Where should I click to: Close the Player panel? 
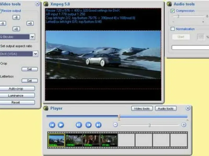pos(188,108)
